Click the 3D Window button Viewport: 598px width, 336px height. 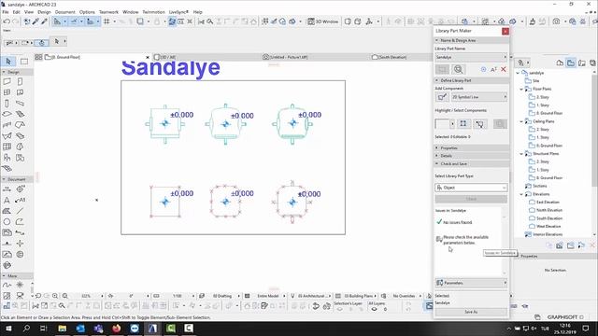[x=323, y=21]
